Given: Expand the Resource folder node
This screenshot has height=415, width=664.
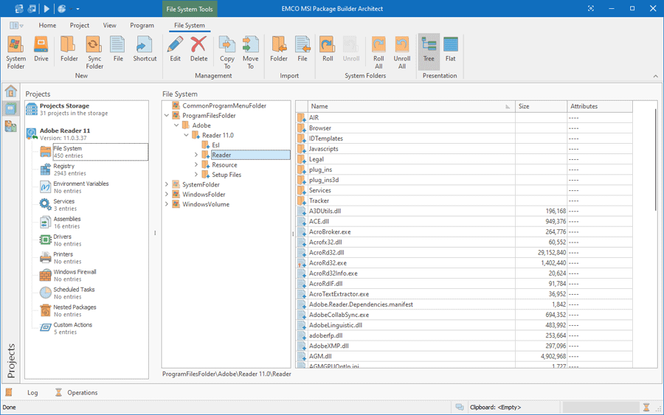Looking at the screenshot, I should tap(196, 164).
